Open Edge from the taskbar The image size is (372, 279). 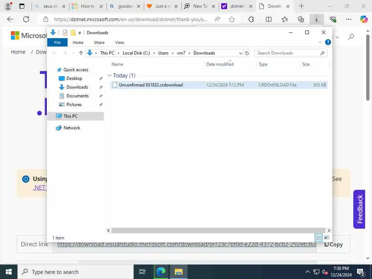161,272
